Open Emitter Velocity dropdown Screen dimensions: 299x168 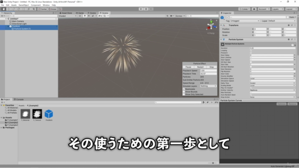[x=273, y=90]
